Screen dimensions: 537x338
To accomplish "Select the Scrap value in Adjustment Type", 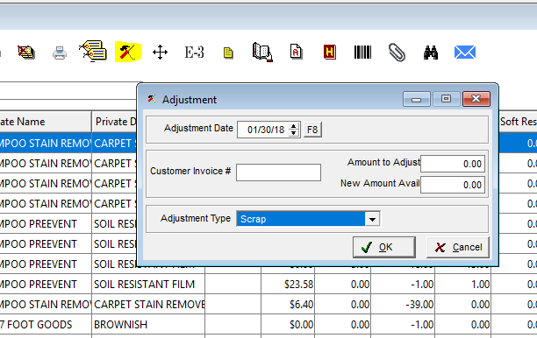I will pos(301,219).
